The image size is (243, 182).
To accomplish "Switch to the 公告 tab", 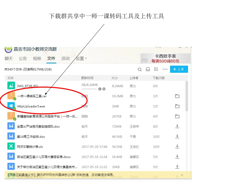I will tap(23, 58).
